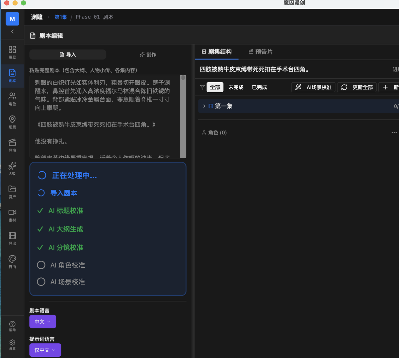The image size is (399, 358).
Task: Open the 导出 export film icon
Action: (12, 239)
